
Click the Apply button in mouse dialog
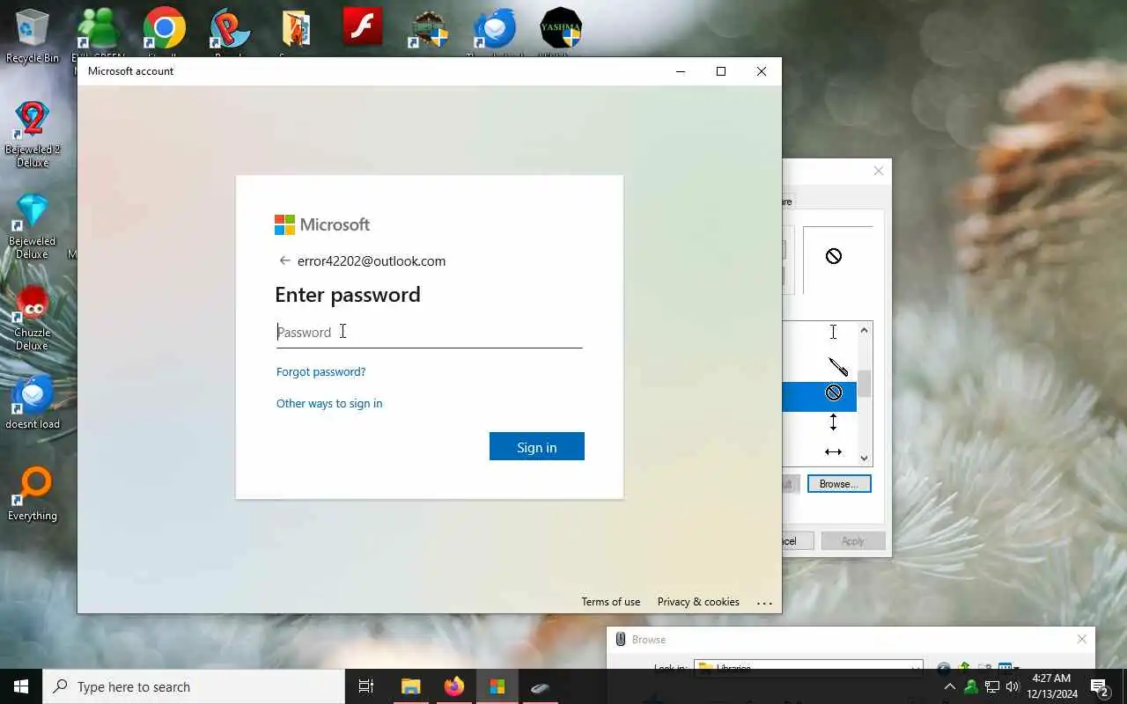click(852, 541)
